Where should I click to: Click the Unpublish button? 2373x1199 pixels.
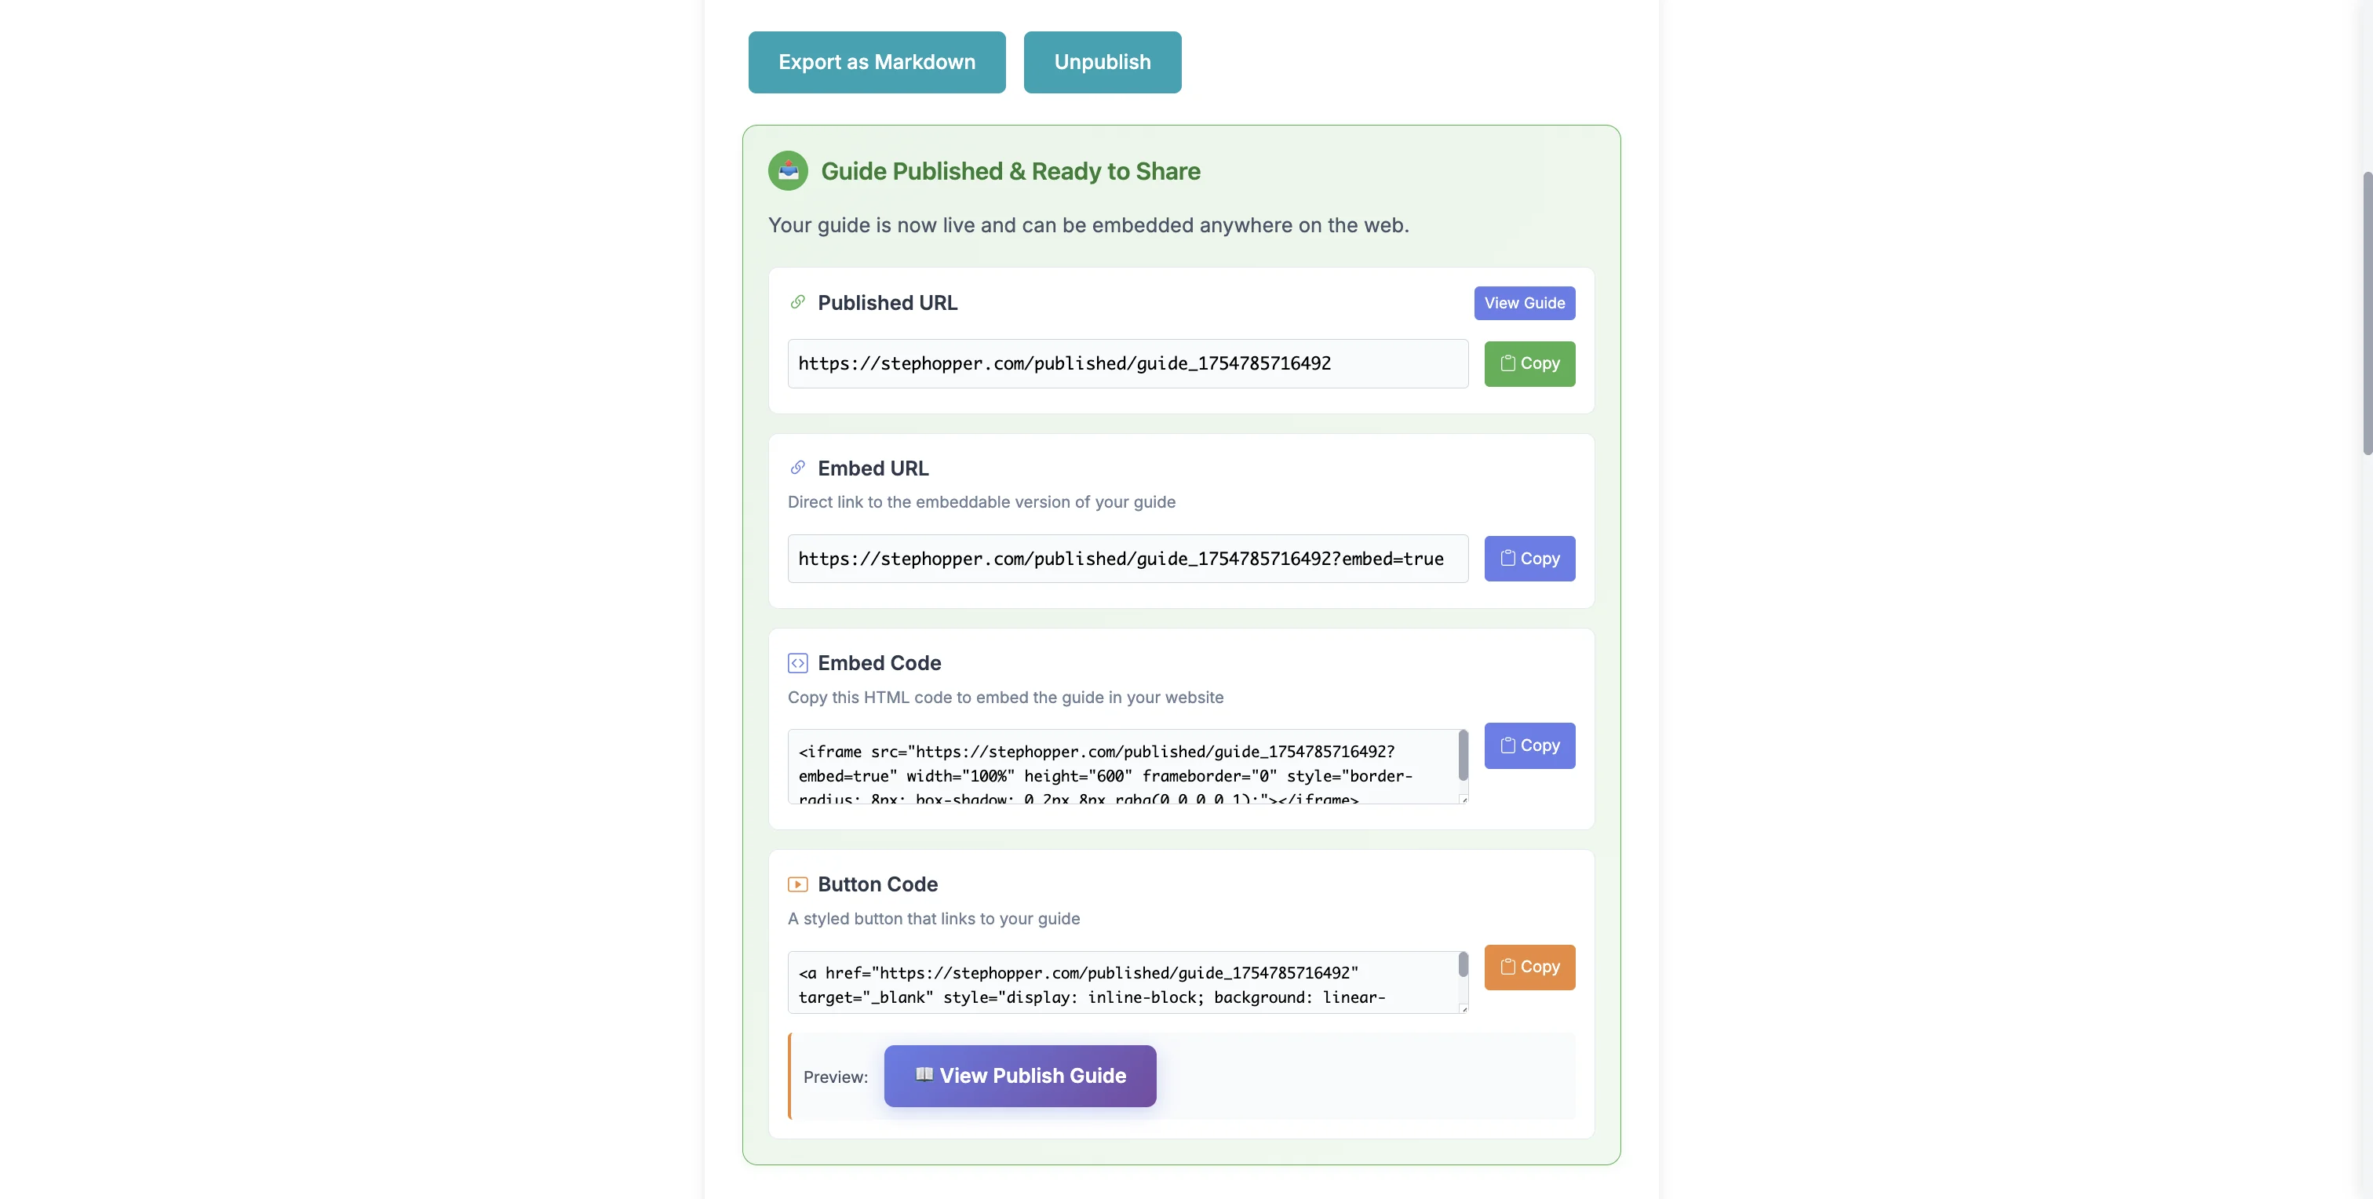pos(1102,62)
